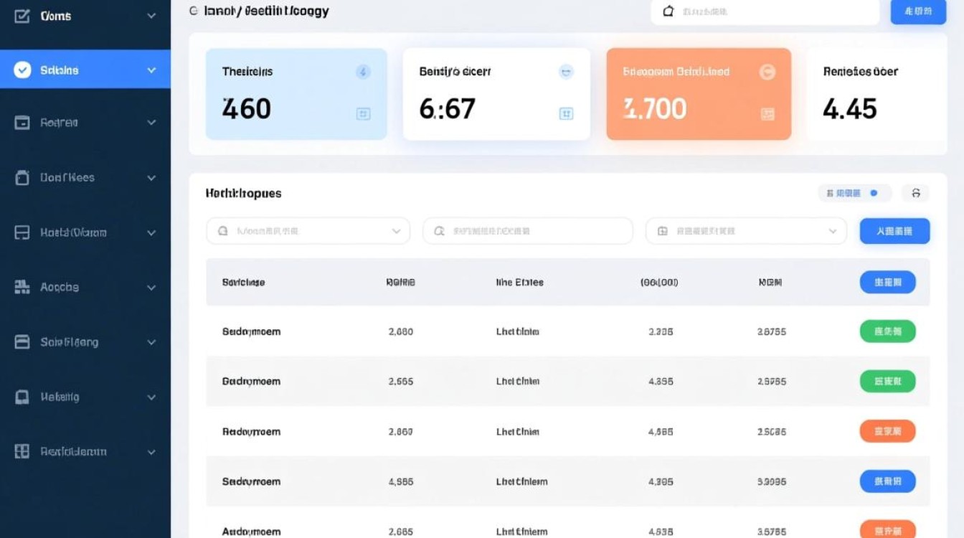The width and height of the screenshot is (964, 538).
Task: Open the third filter dropdown with calendar icon
Action: (x=746, y=231)
